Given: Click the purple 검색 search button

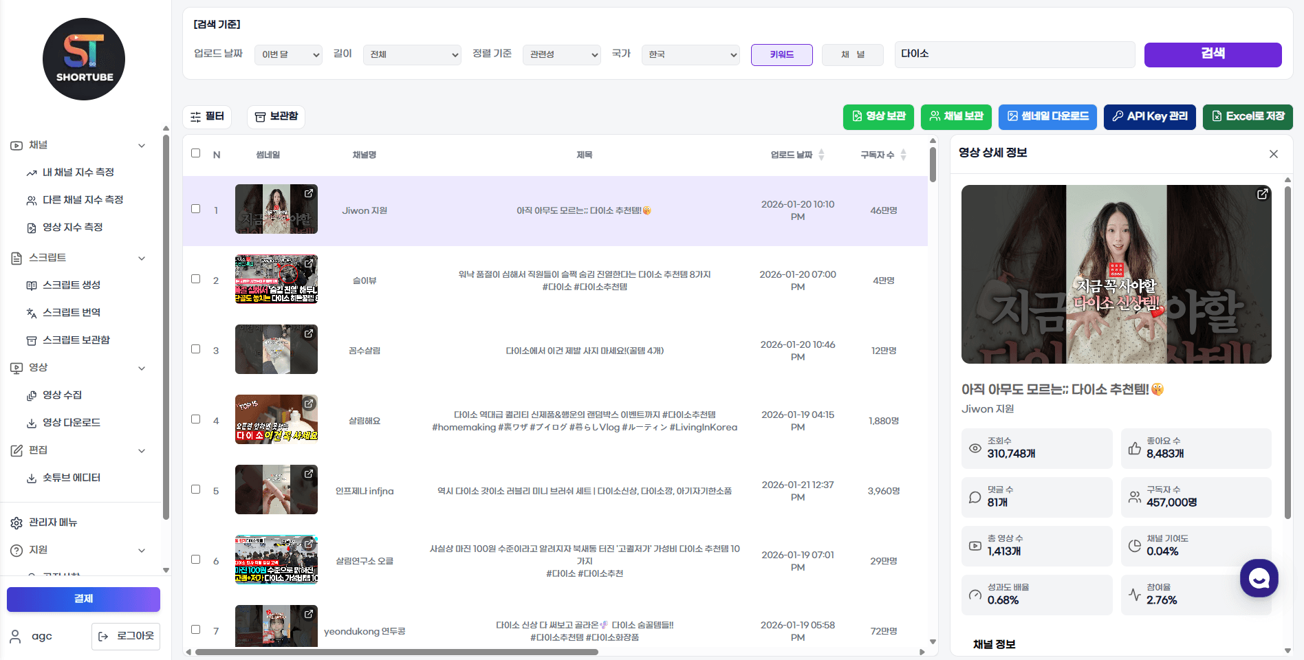Looking at the screenshot, I should click(1213, 55).
